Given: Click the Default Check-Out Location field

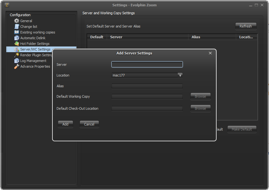Looking at the screenshot, I should [x=147, y=108].
